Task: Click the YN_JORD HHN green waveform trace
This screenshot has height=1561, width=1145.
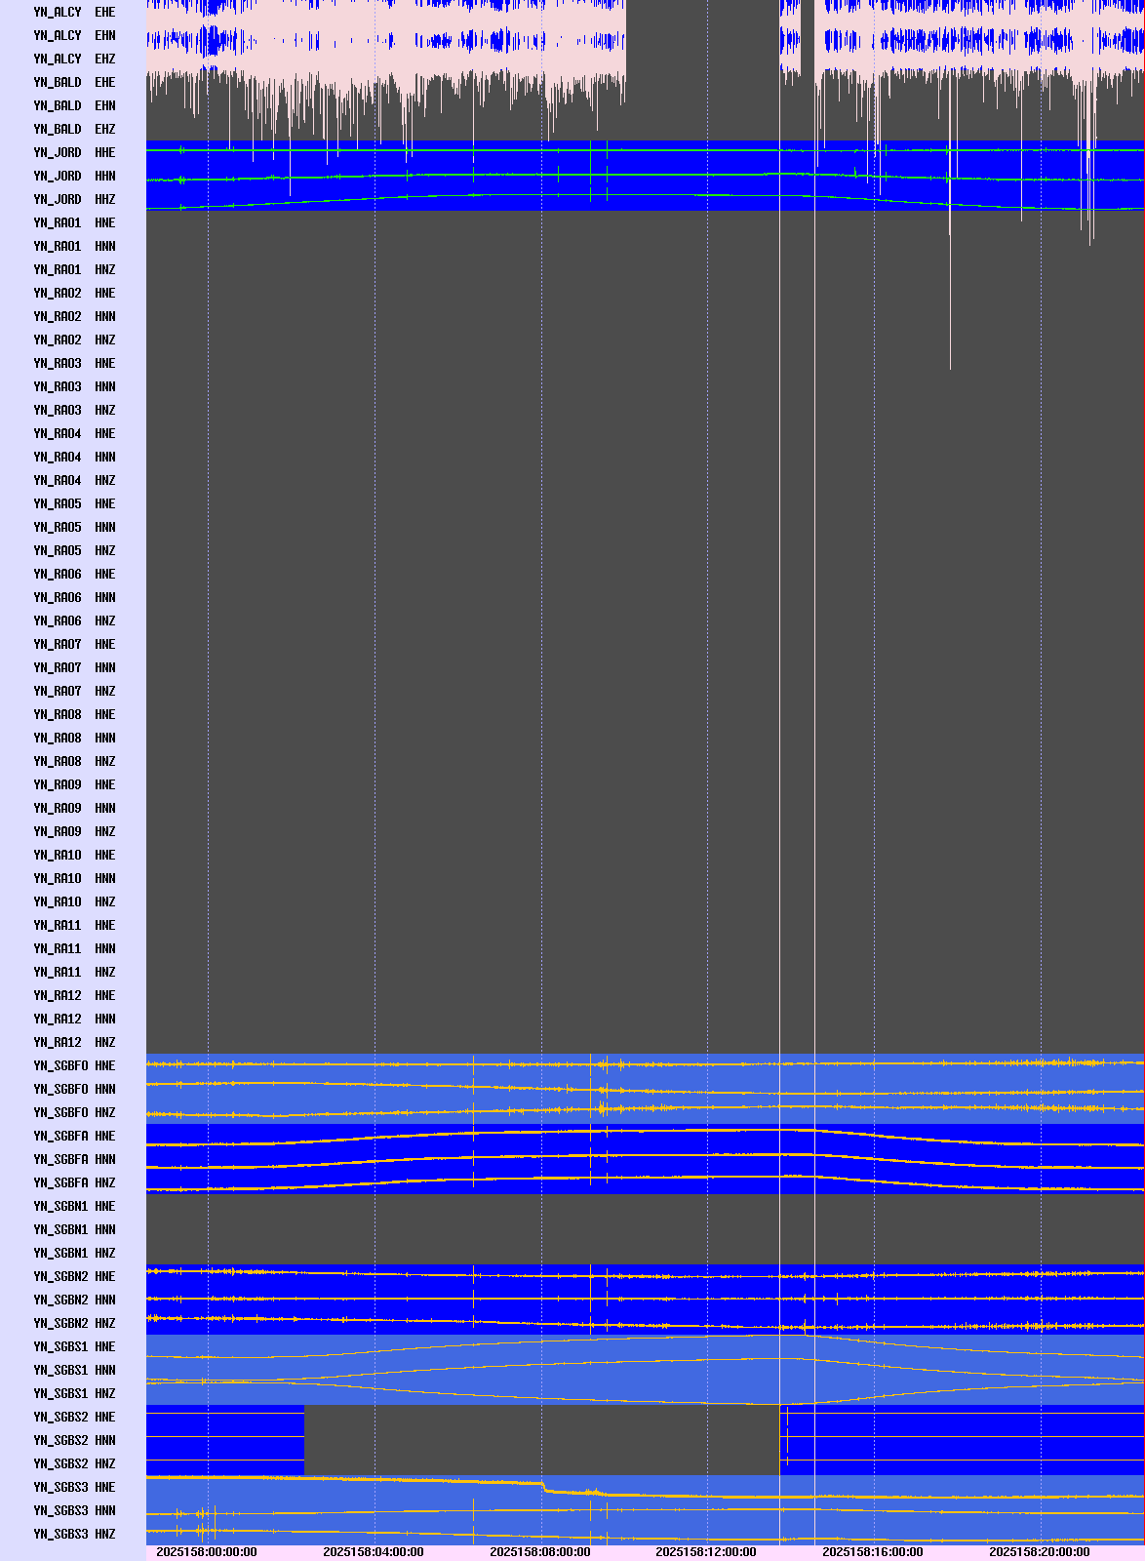Action: click(x=644, y=175)
